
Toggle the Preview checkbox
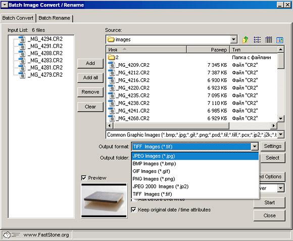(x=83, y=178)
